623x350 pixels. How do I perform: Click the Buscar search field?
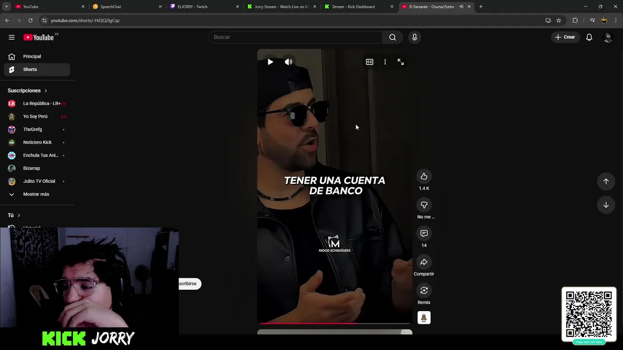295,37
